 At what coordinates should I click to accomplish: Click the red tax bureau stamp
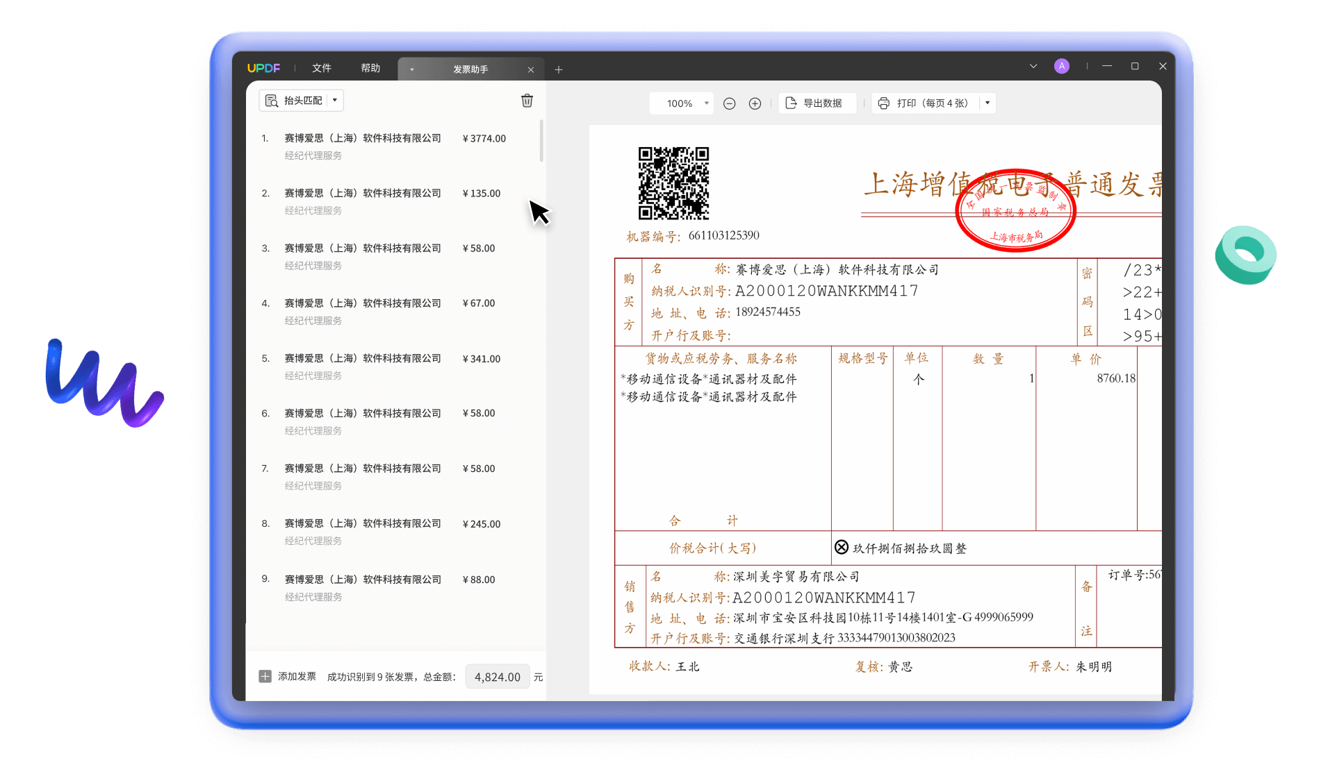click(x=1015, y=210)
